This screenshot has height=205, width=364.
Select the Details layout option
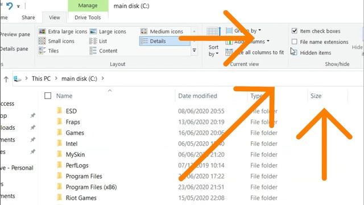[164, 41]
